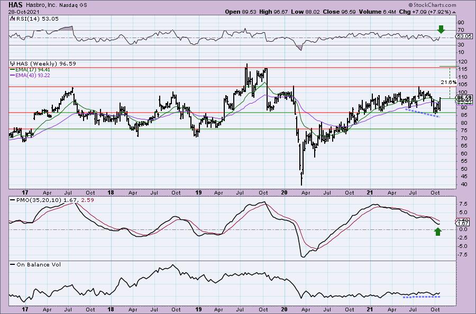This screenshot has width=476, height=314.
Task: Select the Low 88.02 value
Action: (x=305, y=12)
